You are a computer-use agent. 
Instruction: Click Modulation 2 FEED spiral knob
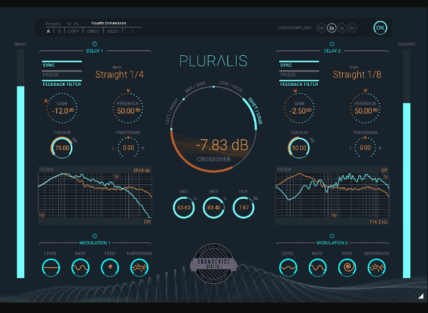point(347,268)
